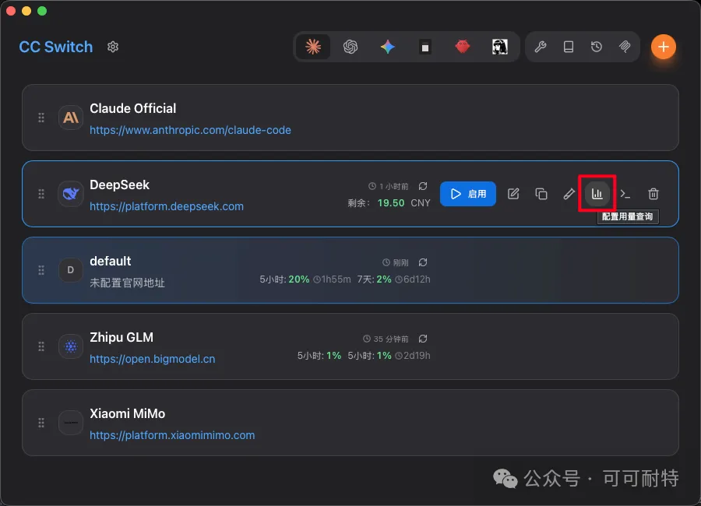Click the Zhipu GLM logo
This screenshot has height=506, width=701.
[x=71, y=346]
